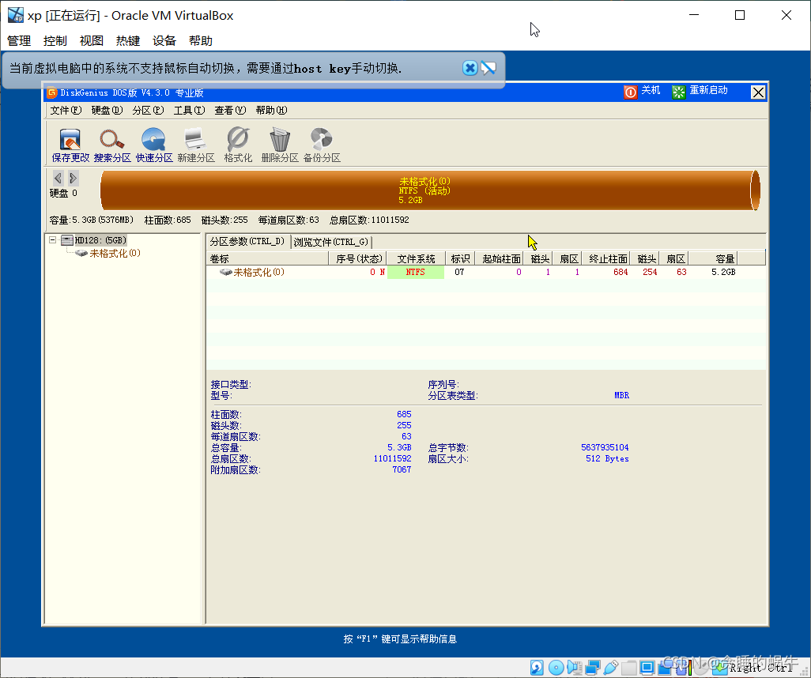The height and width of the screenshot is (678, 811).
Task: Open VirtualBox 帮助 menu
Action: (x=201, y=41)
